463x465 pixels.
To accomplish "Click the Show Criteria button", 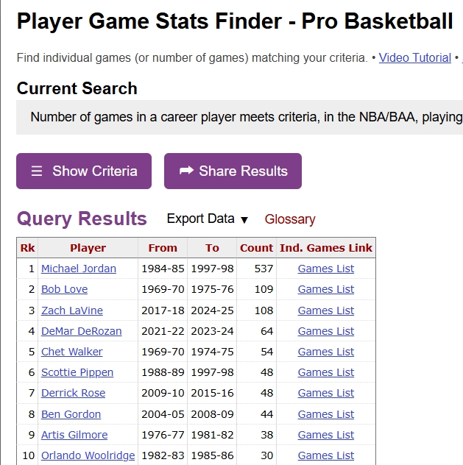I will click(84, 171).
